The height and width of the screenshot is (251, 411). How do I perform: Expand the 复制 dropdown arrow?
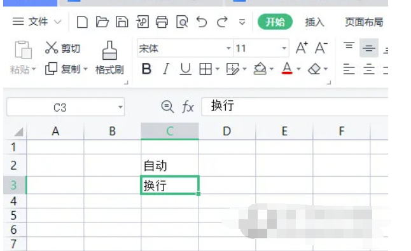point(85,69)
